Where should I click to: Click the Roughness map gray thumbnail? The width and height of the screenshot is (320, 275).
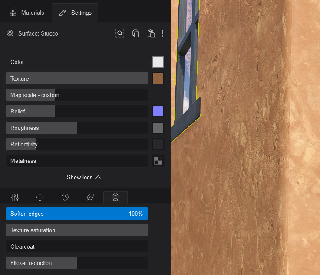(158, 128)
